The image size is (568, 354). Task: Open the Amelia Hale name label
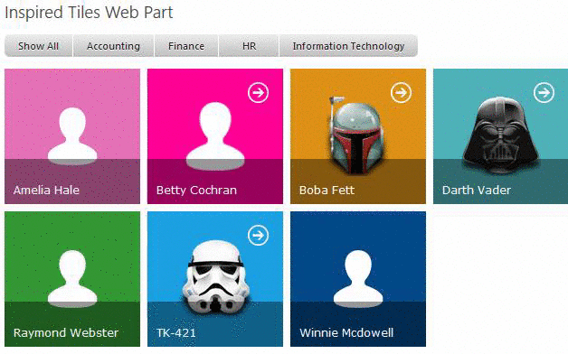coord(46,191)
